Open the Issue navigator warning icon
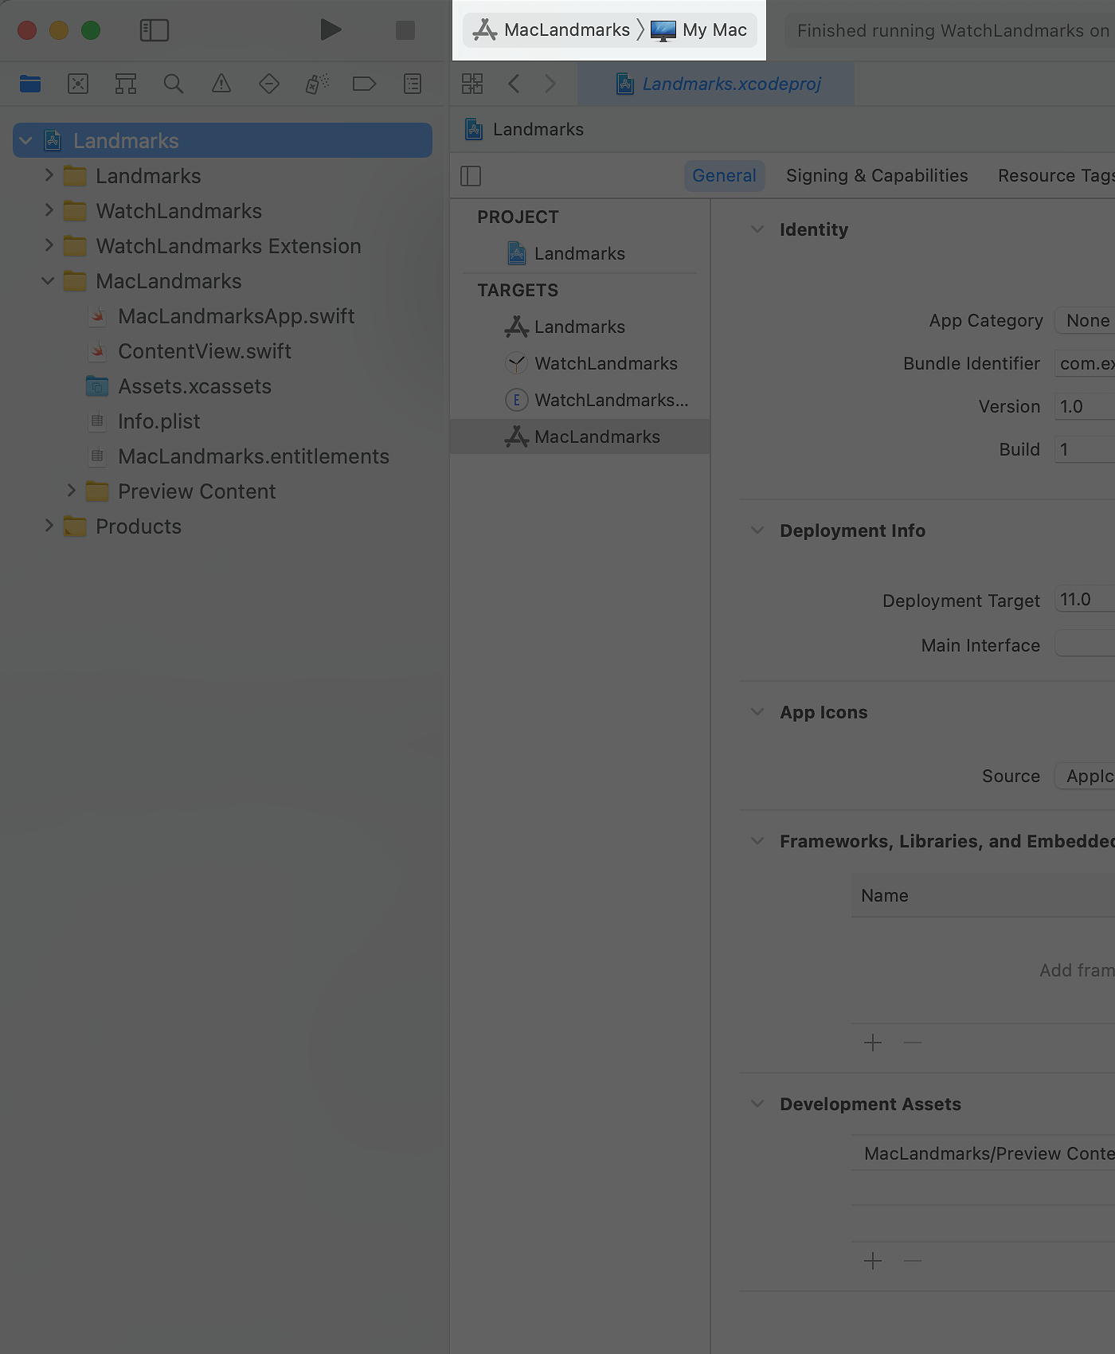The width and height of the screenshot is (1115, 1354). click(x=221, y=84)
